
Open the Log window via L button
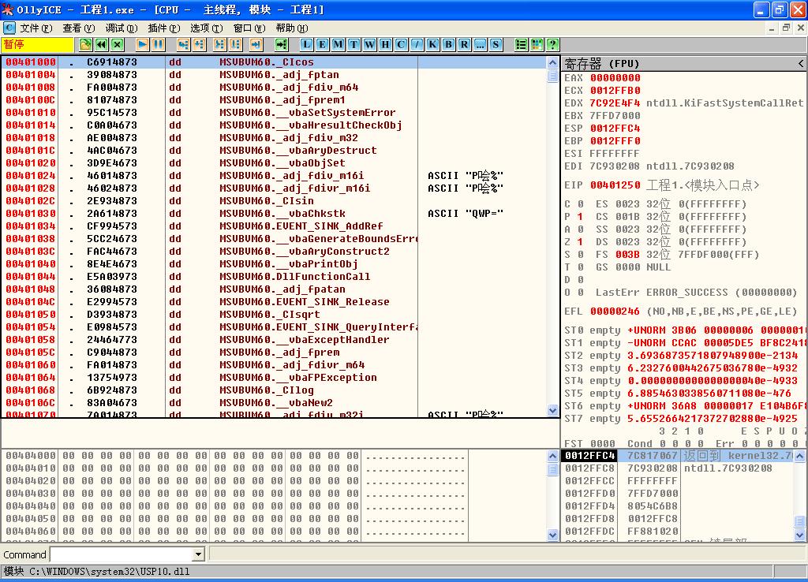click(306, 45)
